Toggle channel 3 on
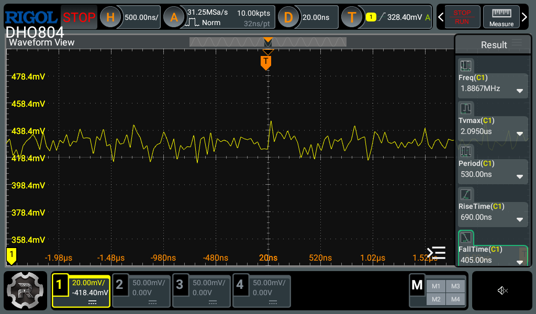 click(202, 290)
